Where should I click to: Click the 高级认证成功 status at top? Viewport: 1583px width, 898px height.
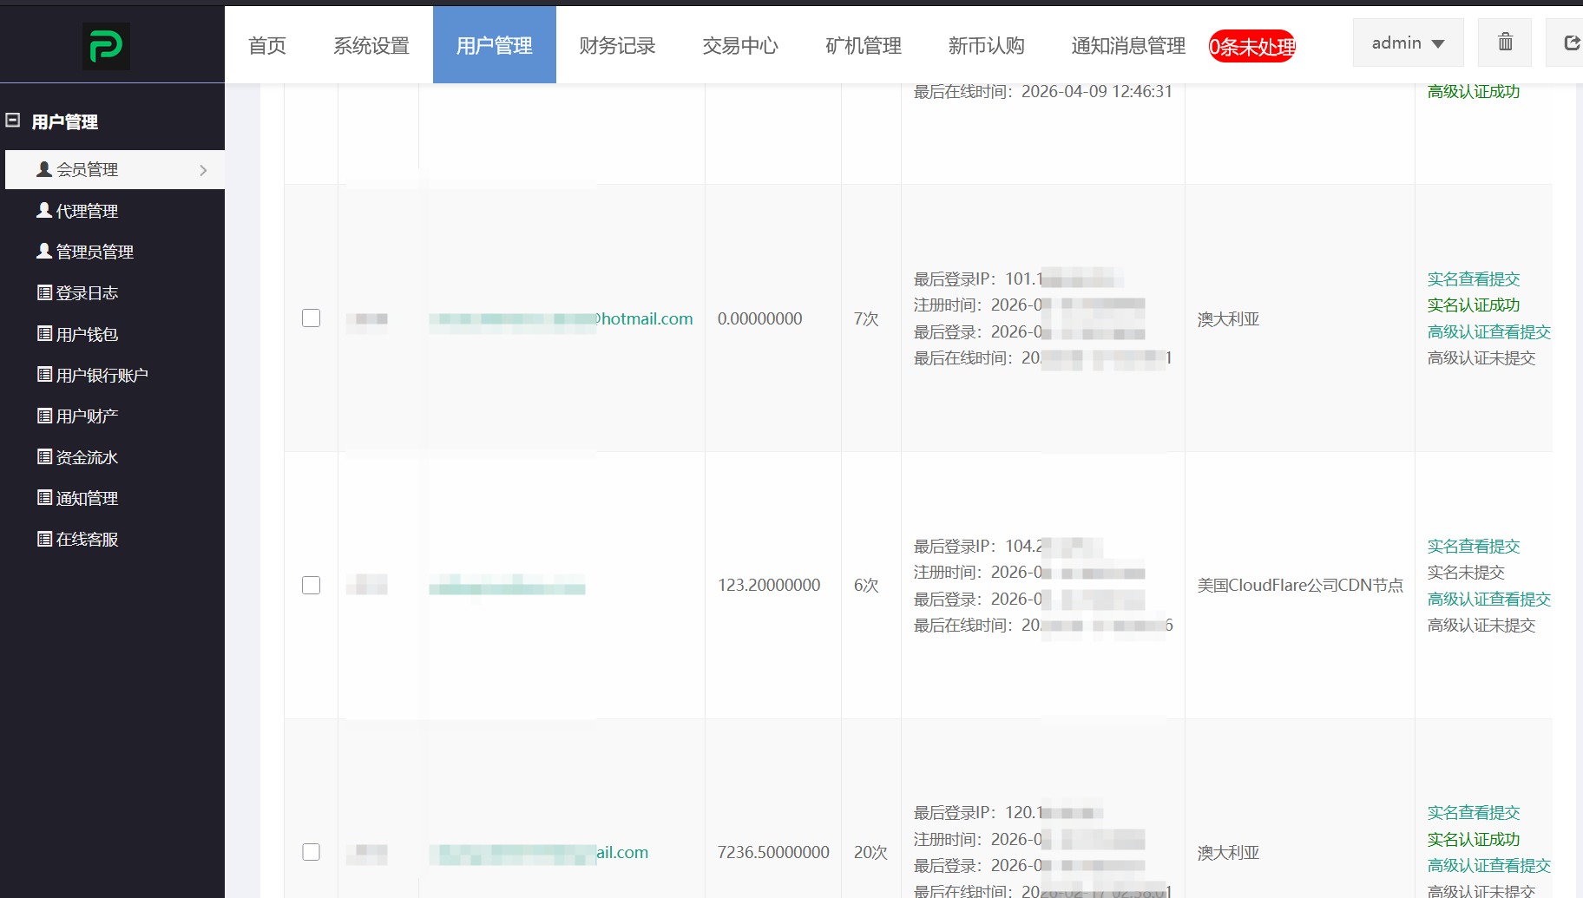1474,91
